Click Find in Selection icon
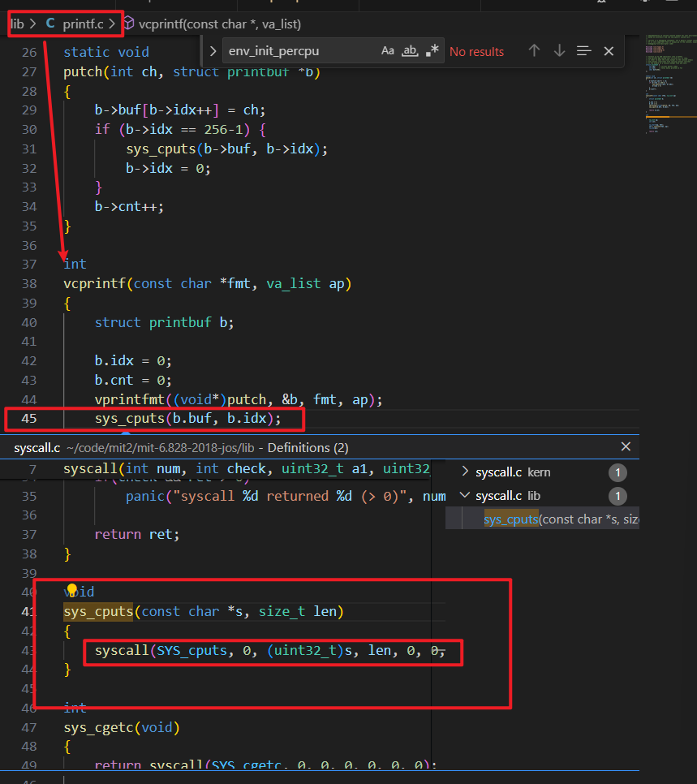 tap(584, 51)
